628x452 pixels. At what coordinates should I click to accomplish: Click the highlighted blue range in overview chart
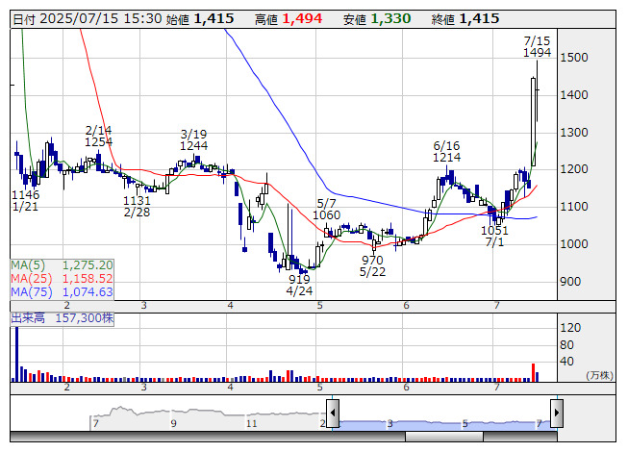(x=444, y=425)
